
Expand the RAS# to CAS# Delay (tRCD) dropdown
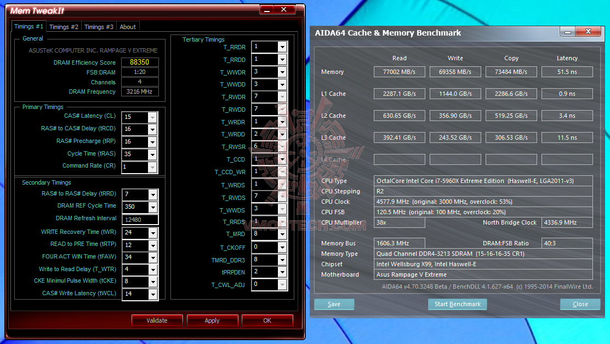[x=152, y=129]
